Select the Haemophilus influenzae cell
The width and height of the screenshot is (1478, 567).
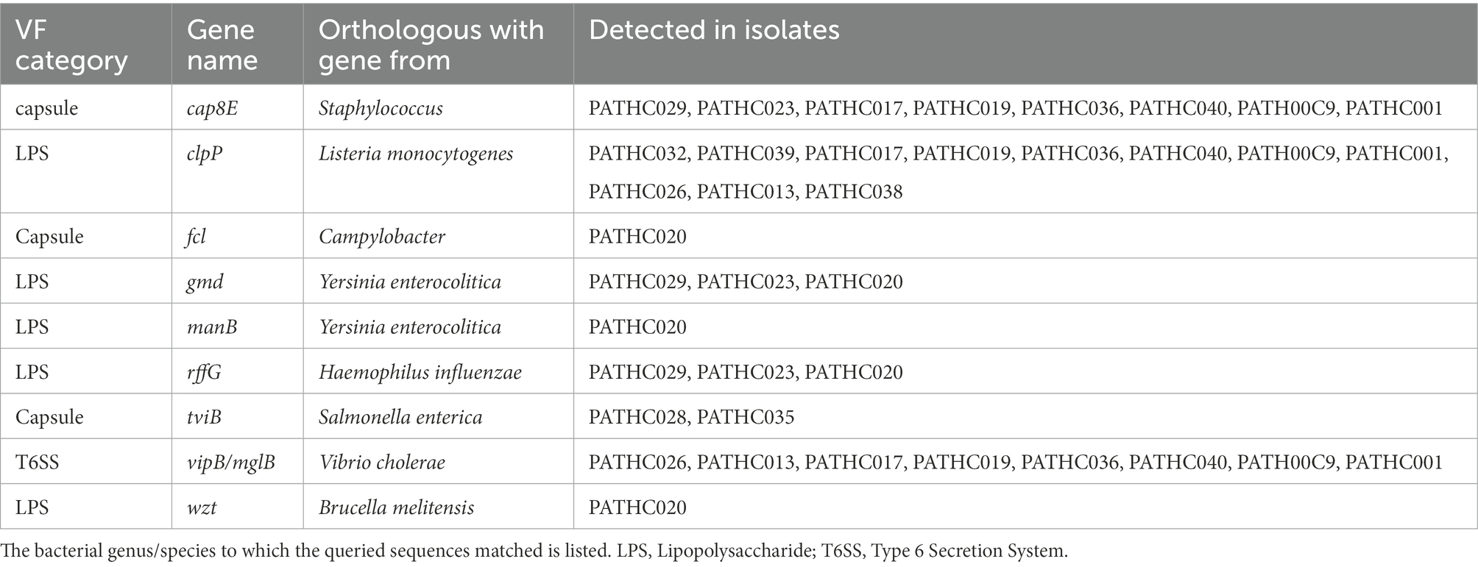coord(420,372)
